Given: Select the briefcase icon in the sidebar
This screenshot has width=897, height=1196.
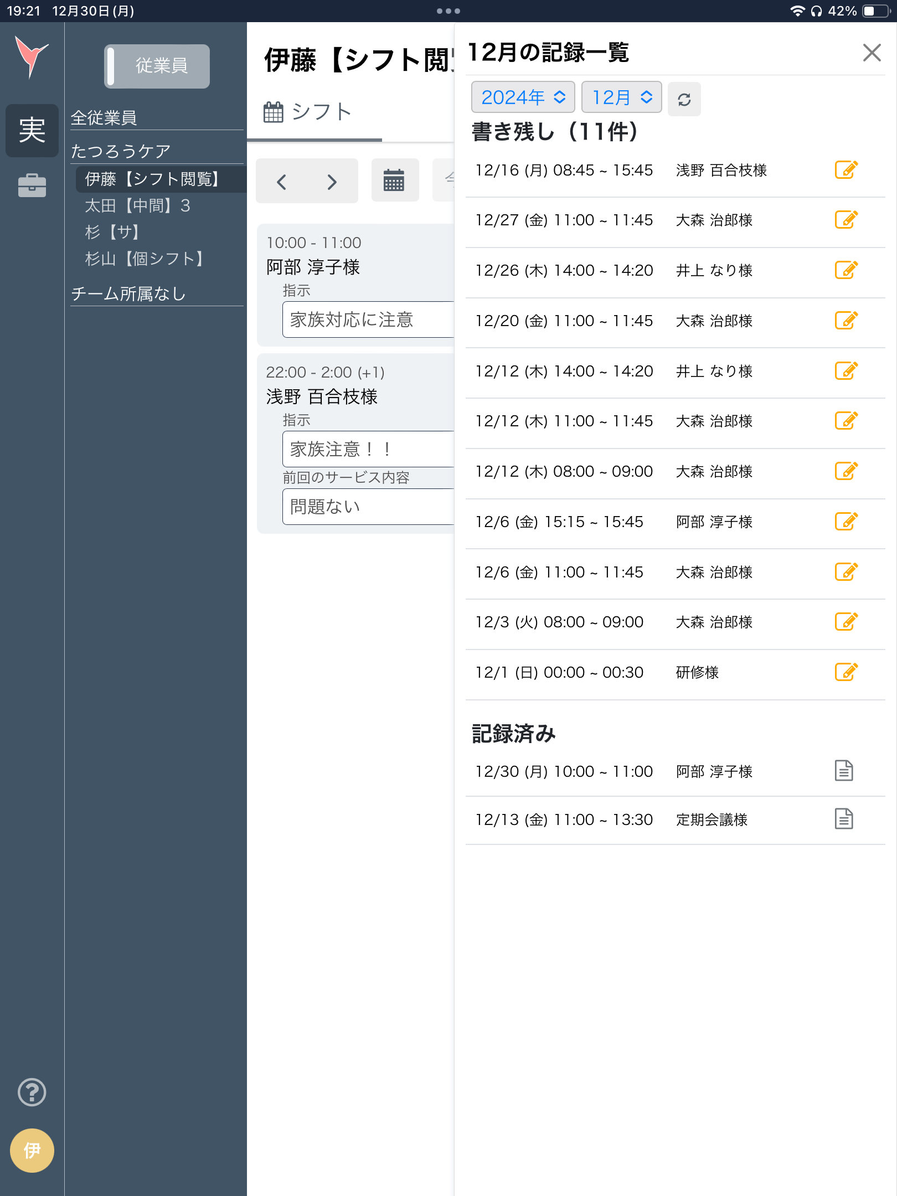Looking at the screenshot, I should (32, 185).
